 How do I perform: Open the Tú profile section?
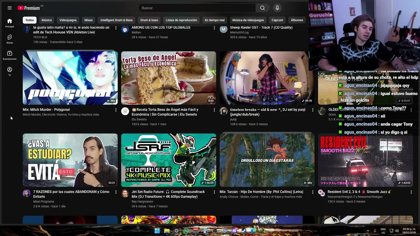click(10, 71)
